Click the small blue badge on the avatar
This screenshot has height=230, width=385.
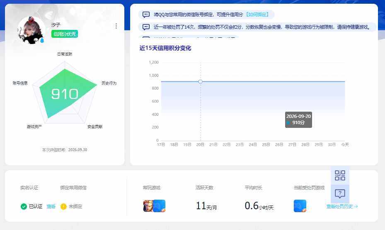point(42,40)
